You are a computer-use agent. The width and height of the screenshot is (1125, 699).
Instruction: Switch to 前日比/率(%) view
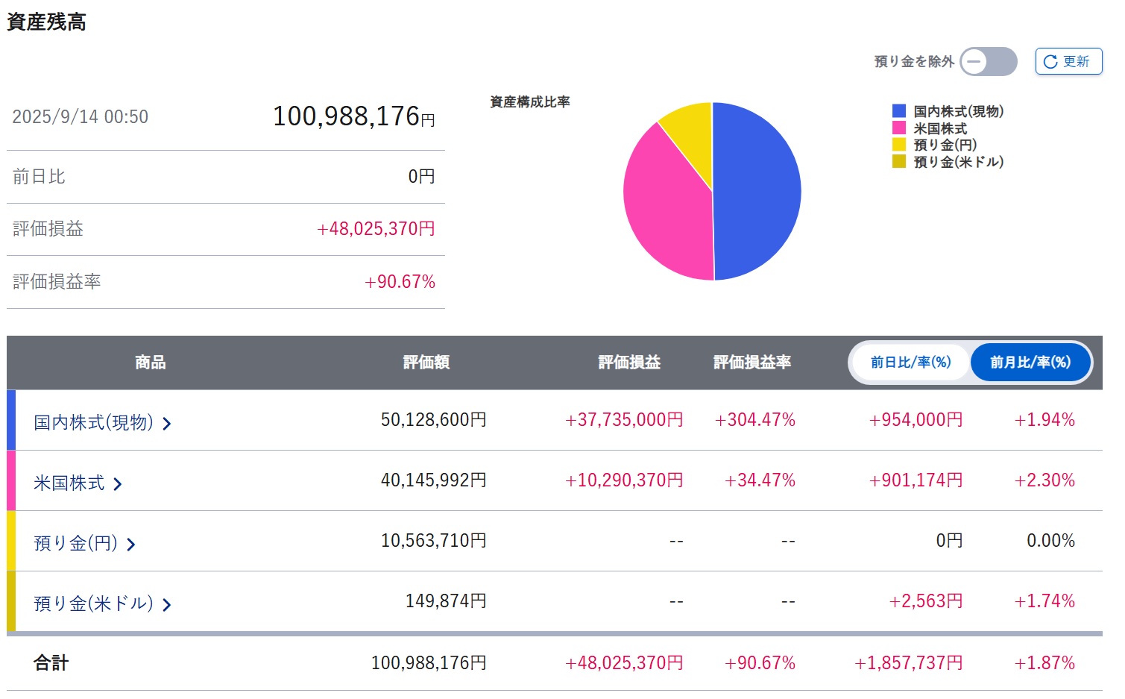910,363
